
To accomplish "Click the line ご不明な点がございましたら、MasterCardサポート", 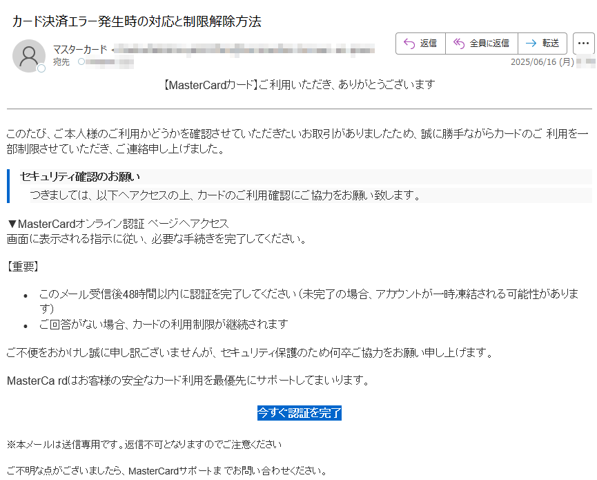I will tap(167, 471).
